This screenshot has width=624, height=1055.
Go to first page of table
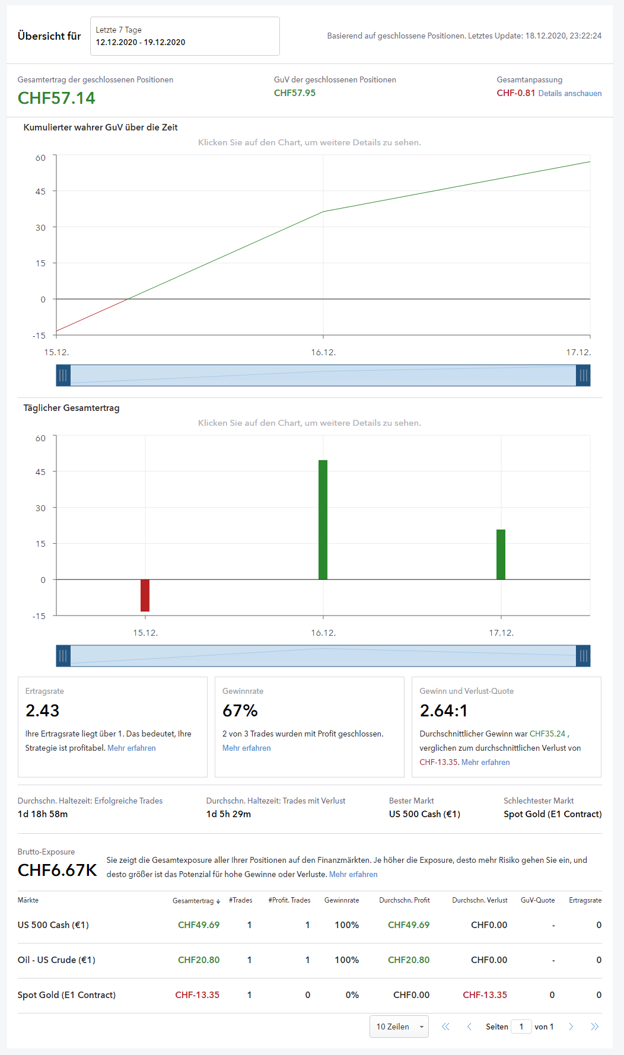click(445, 1027)
